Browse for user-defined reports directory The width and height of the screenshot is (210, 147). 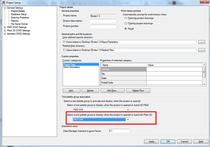coord(202,42)
